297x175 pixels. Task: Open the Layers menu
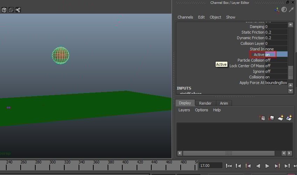click(184, 110)
